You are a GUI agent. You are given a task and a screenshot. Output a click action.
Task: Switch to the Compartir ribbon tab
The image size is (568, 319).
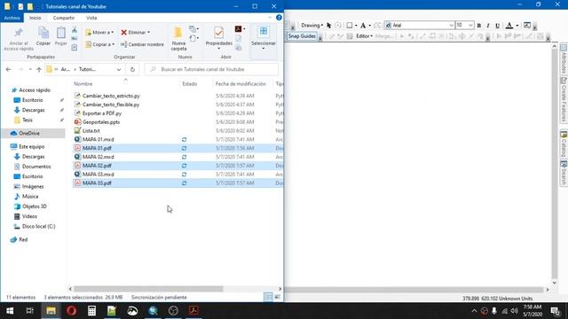64,18
